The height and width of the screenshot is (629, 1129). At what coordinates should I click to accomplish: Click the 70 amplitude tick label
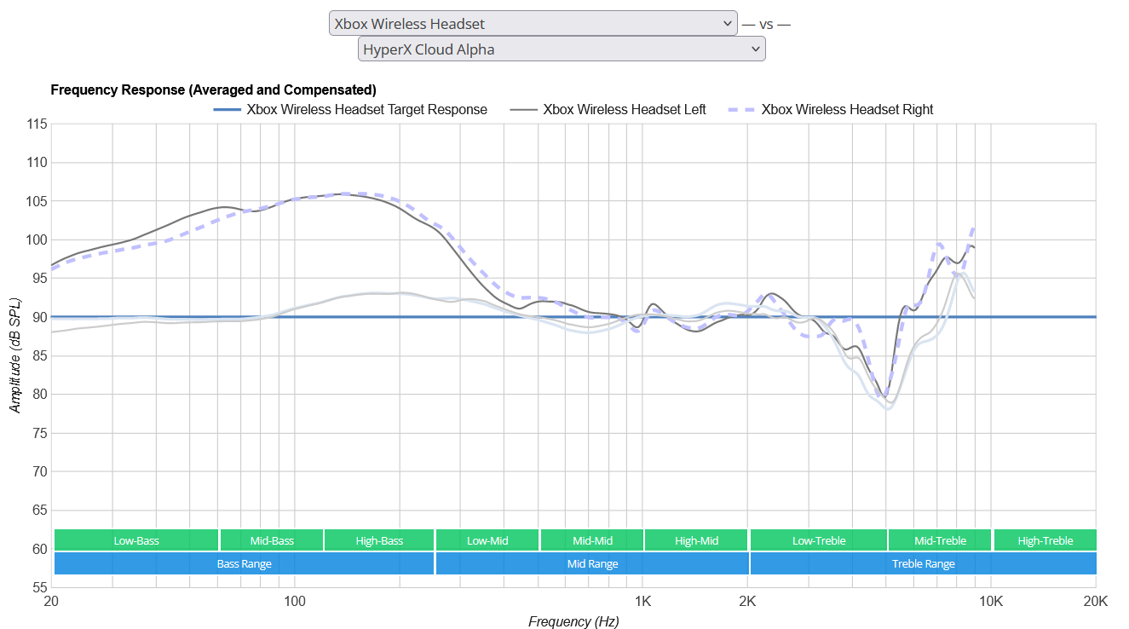[40, 471]
